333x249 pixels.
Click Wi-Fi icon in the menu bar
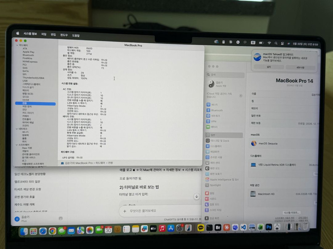click(269, 43)
